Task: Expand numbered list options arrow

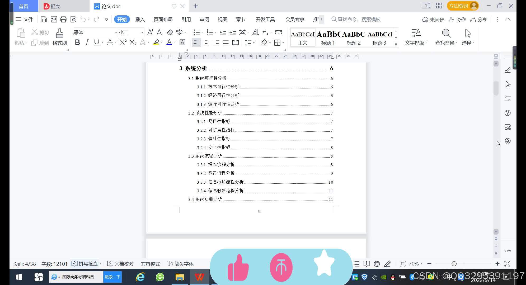Action: click(215, 32)
